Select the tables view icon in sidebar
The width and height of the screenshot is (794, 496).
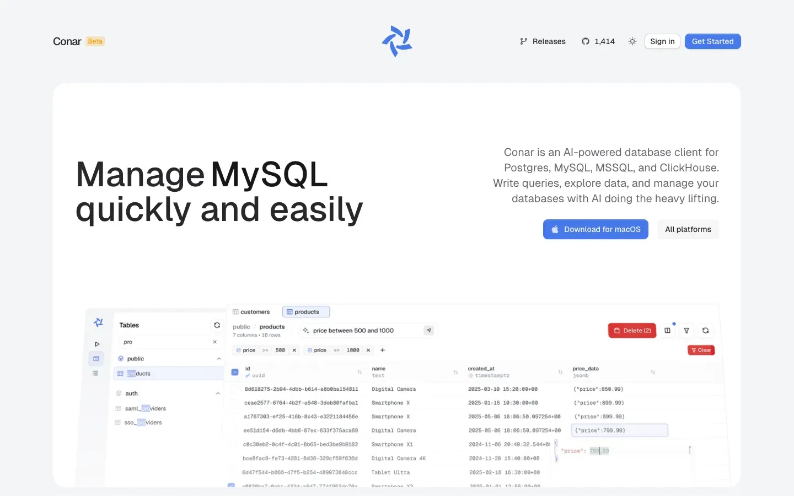pyautogui.click(x=96, y=359)
